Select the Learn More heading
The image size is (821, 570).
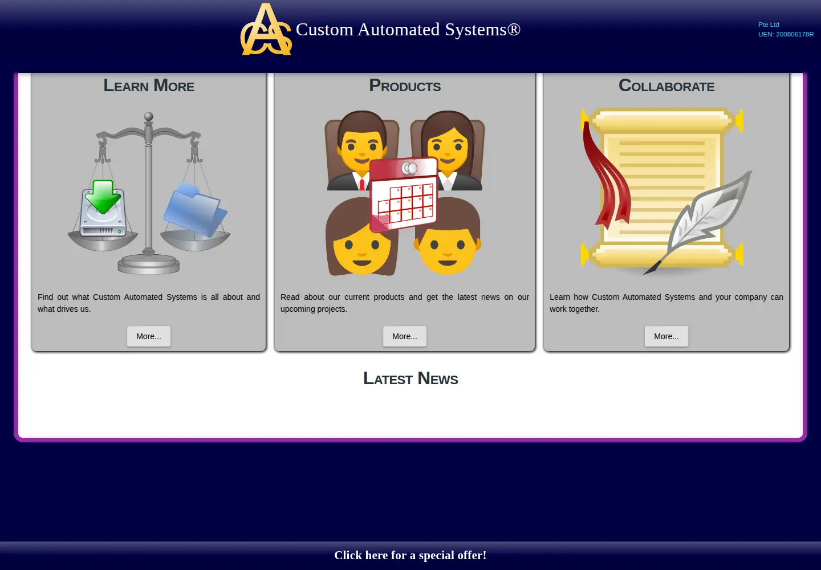tap(149, 85)
